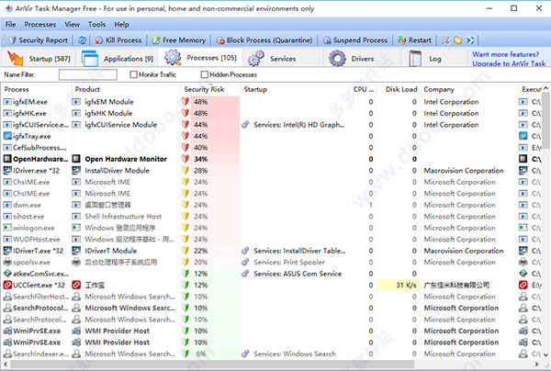The width and height of the screenshot is (551, 371).
Task: Click service icon beside Services: ASUS Com Service
Action: click(245, 274)
